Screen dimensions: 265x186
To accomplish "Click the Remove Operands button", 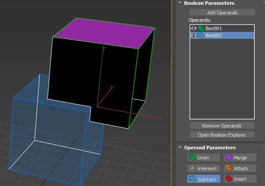I will pos(222,126).
